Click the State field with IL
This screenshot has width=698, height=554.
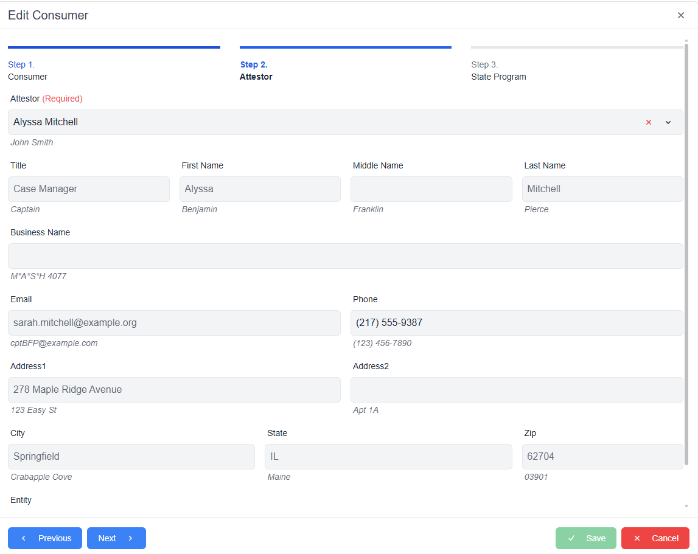click(x=388, y=457)
